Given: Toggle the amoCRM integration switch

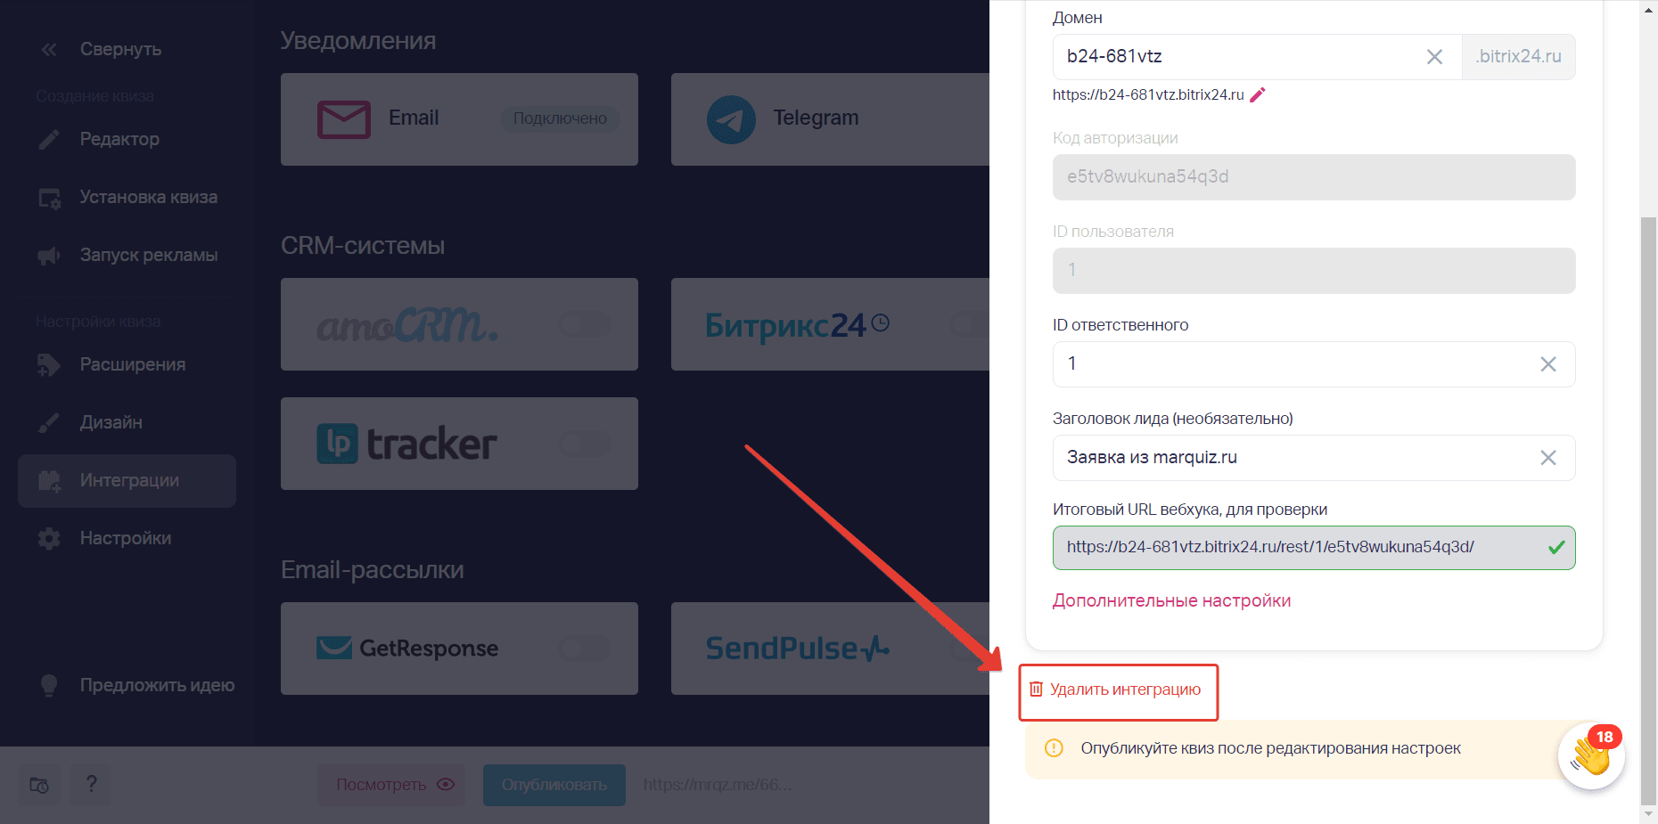Looking at the screenshot, I should 585,324.
